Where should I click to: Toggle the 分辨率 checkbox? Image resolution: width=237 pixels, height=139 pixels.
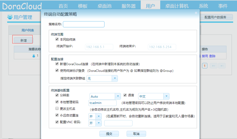pyautogui.click(x=57, y=95)
